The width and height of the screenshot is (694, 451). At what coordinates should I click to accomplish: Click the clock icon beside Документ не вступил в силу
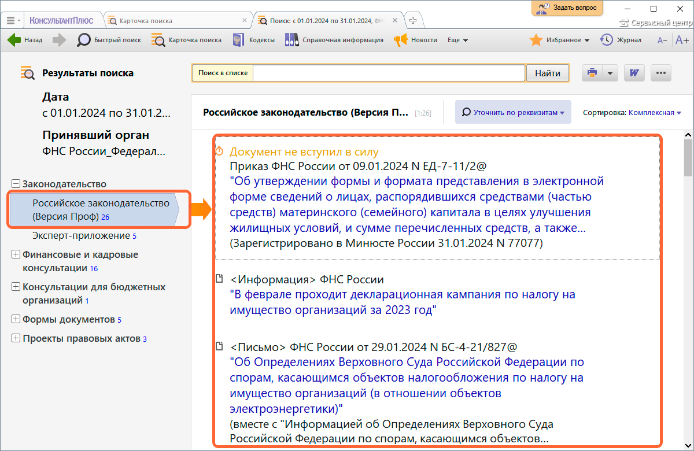click(219, 151)
